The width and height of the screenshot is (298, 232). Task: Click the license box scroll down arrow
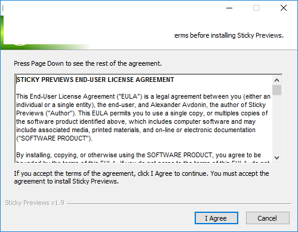tap(277, 158)
